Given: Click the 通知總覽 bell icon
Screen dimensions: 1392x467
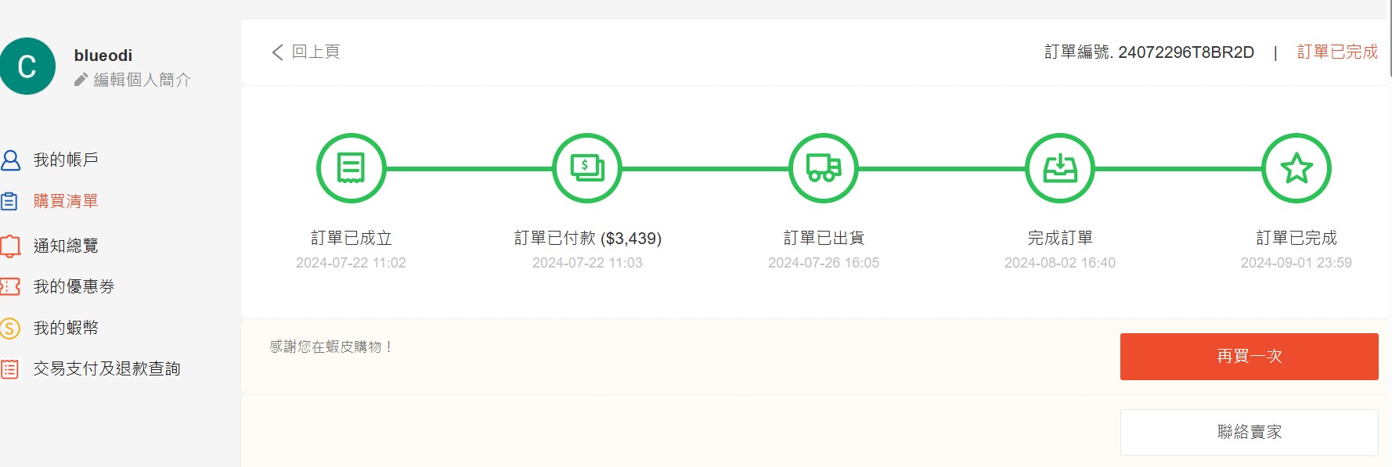Looking at the screenshot, I should tap(10, 246).
